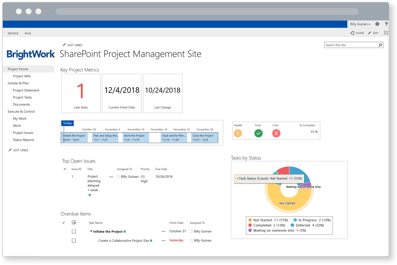The height and width of the screenshot is (265, 397).
Task: Open Work link in sidebar
Action: (17, 126)
